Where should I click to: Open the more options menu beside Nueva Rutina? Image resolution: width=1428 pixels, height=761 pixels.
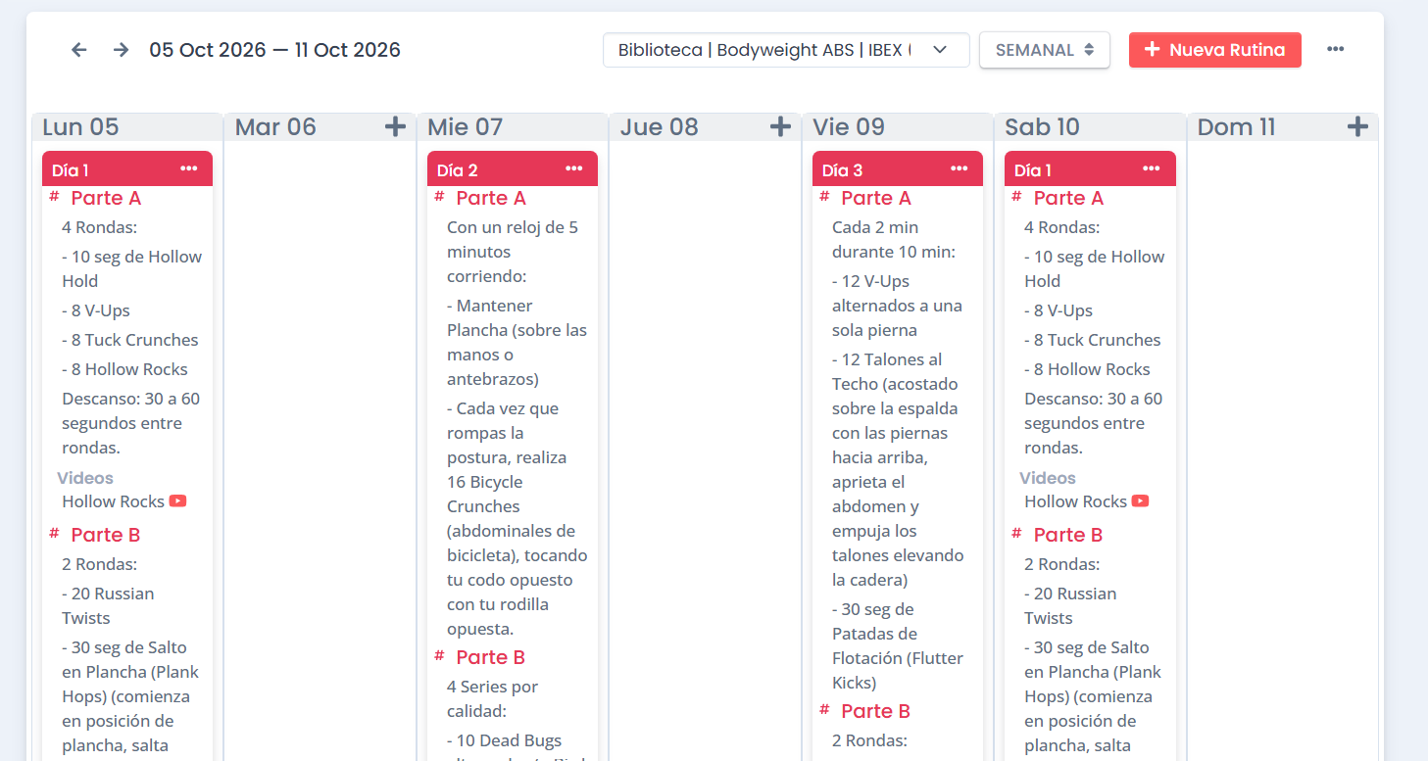(1335, 50)
